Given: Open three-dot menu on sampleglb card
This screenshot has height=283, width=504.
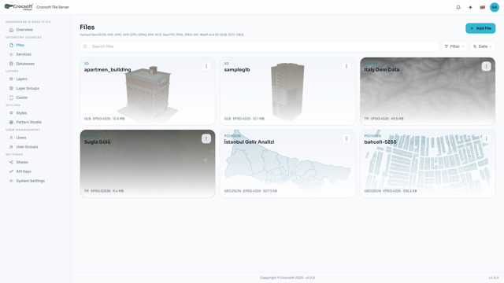Looking at the screenshot, I should coord(346,66).
